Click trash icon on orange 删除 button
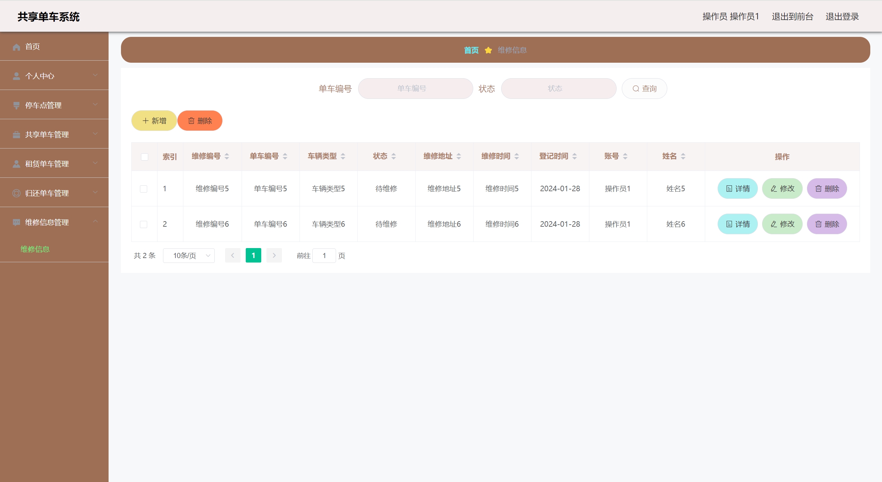The height and width of the screenshot is (482, 882). [191, 121]
